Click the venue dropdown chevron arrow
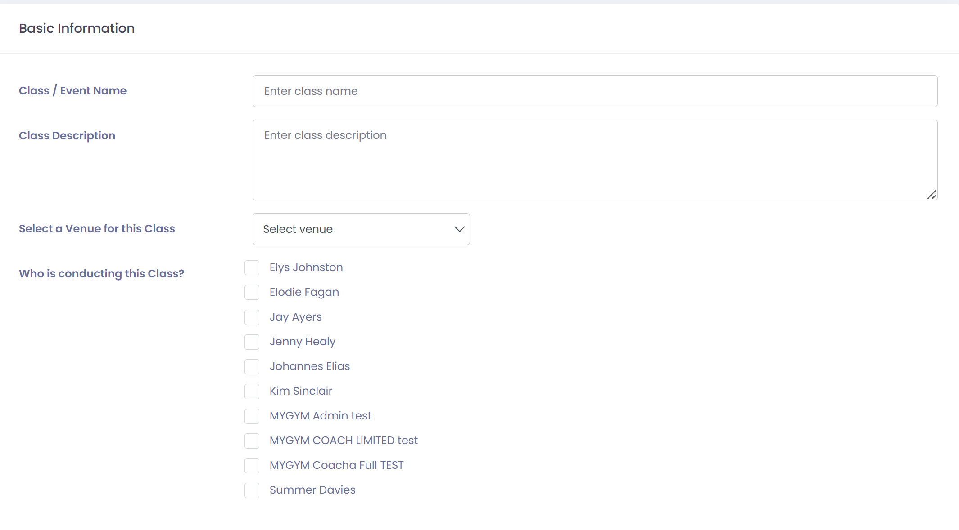 pyautogui.click(x=459, y=229)
